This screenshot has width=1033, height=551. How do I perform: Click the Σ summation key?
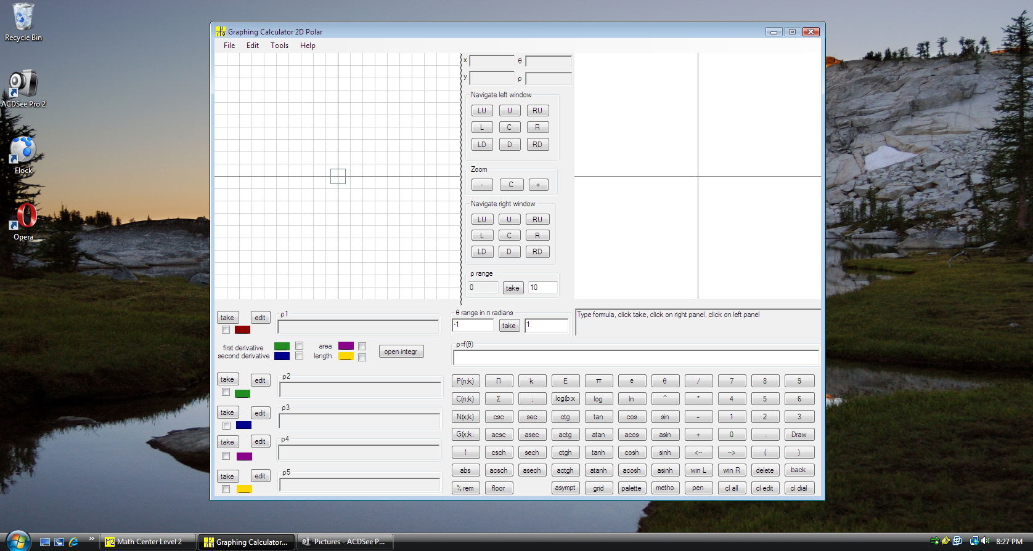coord(499,399)
